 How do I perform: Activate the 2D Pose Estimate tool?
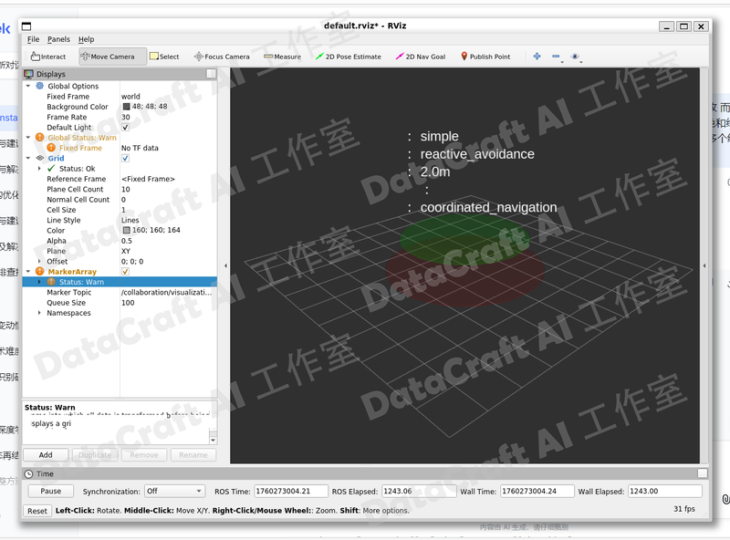point(349,57)
